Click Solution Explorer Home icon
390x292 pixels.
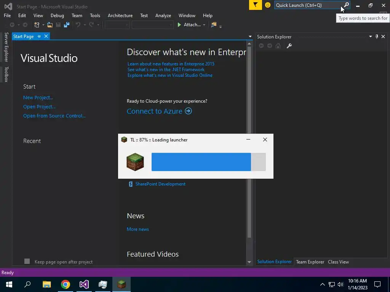[278, 46]
